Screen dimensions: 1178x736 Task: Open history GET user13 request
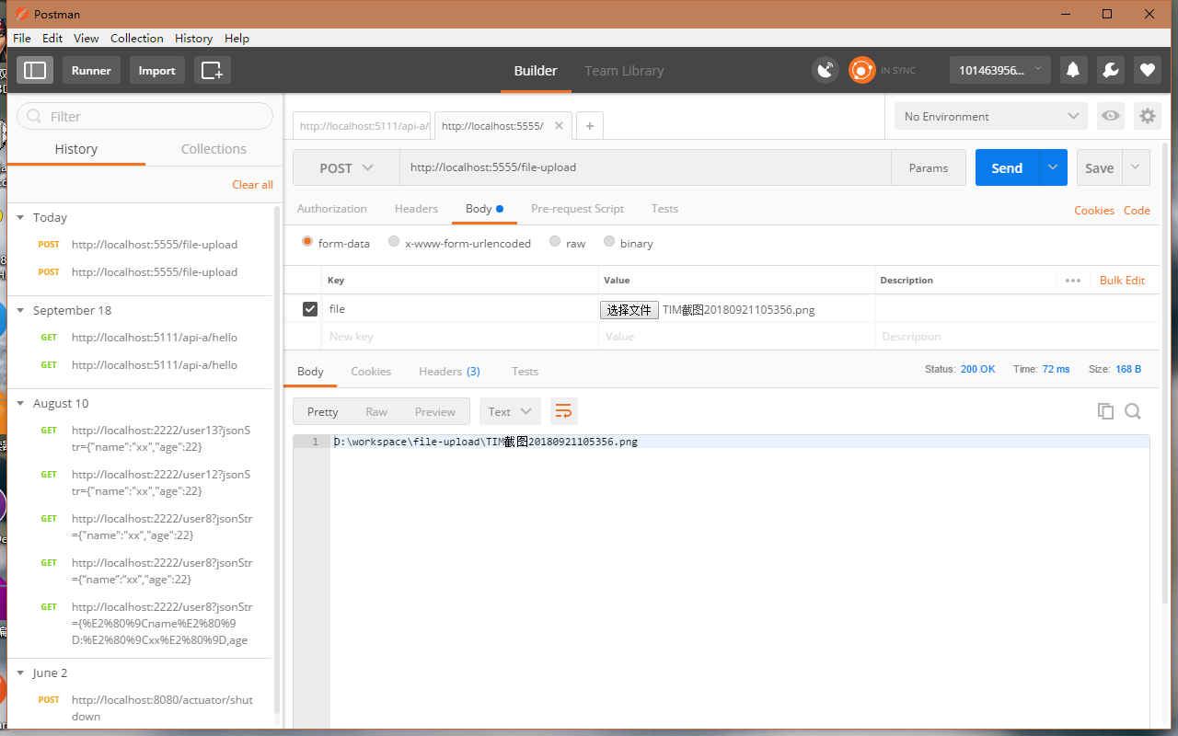[x=161, y=438]
